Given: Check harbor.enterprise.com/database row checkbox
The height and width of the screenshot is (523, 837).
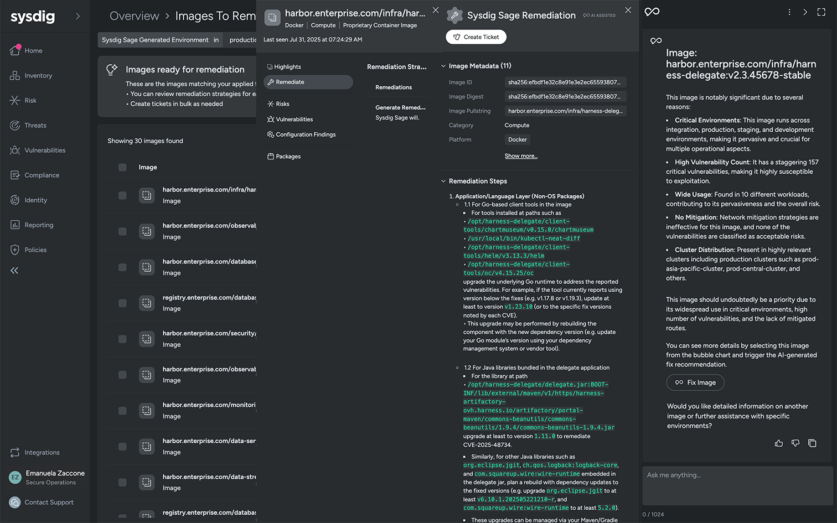Looking at the screenshot, I should [x=122, y=267].
